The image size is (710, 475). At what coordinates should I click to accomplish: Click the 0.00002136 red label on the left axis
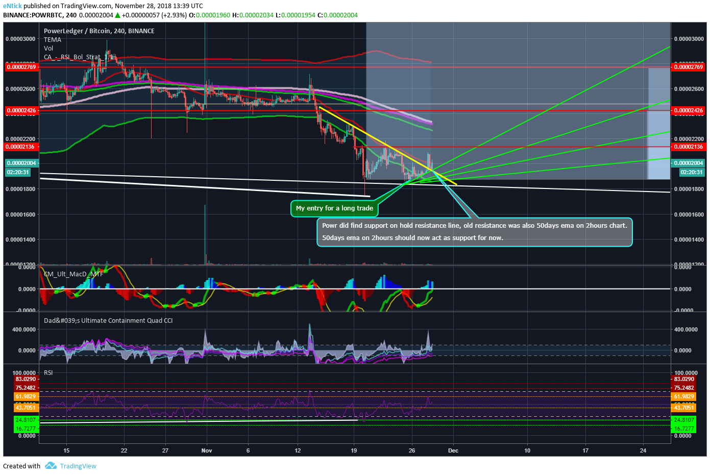coord(21,147)
